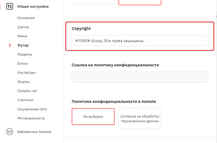Viewport: 217px width, 143px height.
Task: Open the Онлайн-чат settings
Action: click(x=27, y=91)
